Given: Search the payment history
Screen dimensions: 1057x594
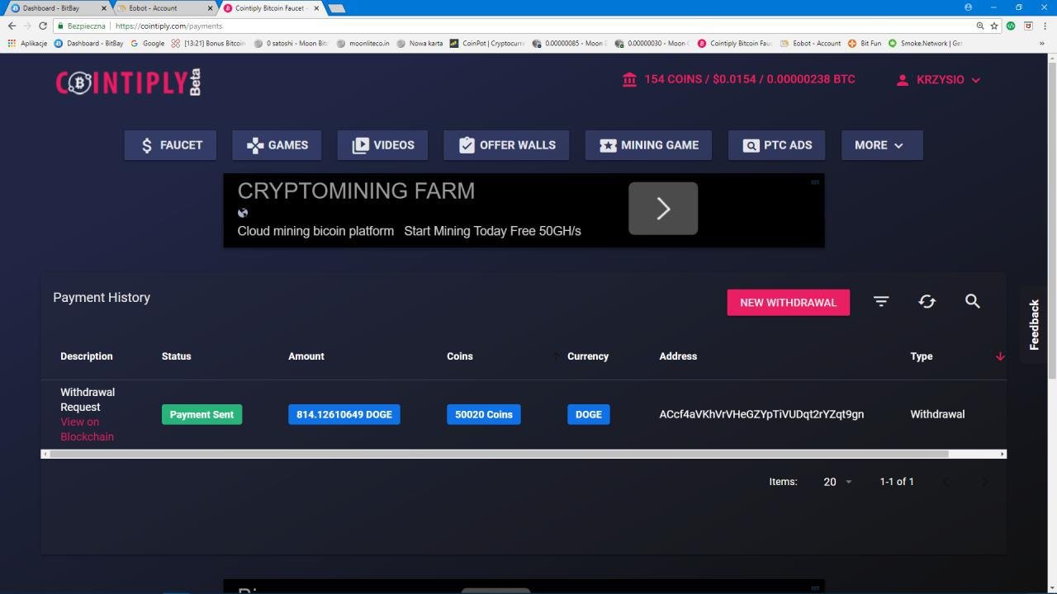Looking at the screenshot, I should (973, 302).
